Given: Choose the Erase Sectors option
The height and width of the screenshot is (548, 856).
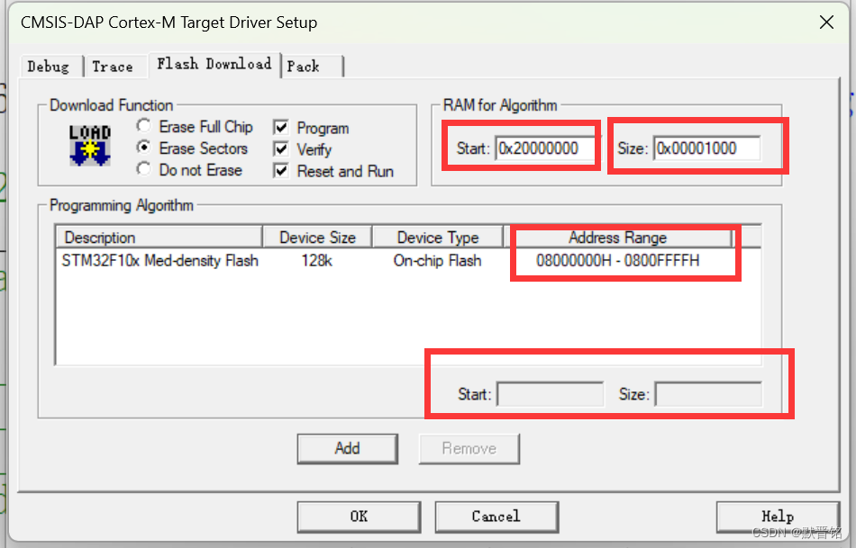Looking at the screenshot, I should click(143, 148).
